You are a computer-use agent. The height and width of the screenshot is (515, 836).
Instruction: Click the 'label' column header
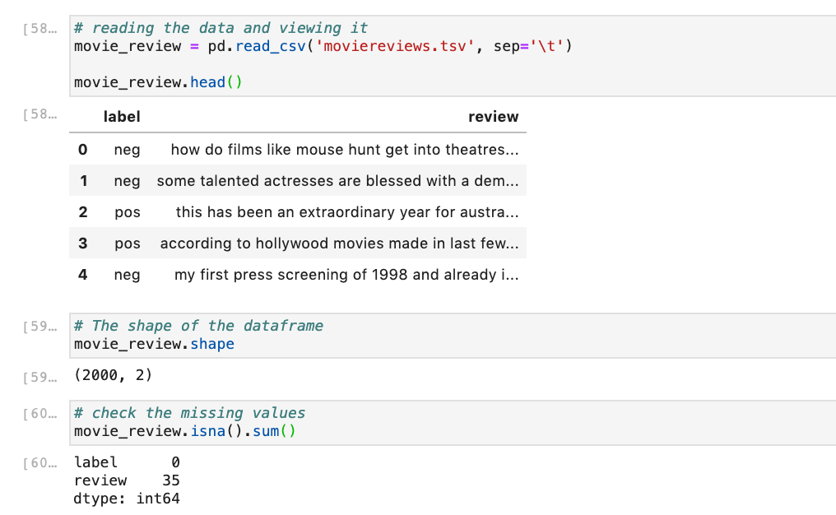coord(122,117)
